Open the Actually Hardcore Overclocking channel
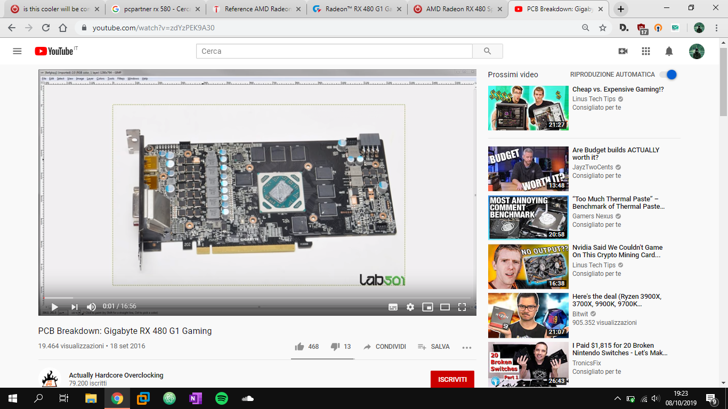Image resolution: width=728 pixels, height=409 pixels. [116, 375]
